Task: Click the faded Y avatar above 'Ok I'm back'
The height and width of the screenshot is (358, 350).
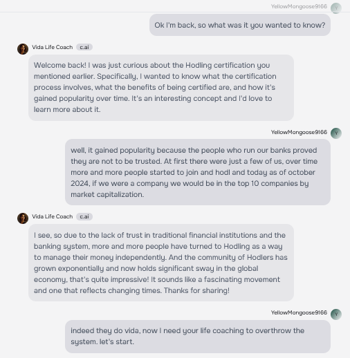Action: 336,8
